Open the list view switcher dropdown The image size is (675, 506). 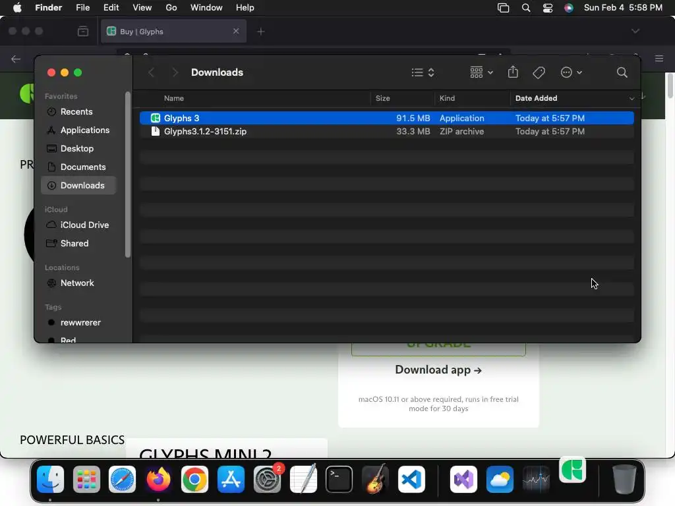tap(423, 72)
